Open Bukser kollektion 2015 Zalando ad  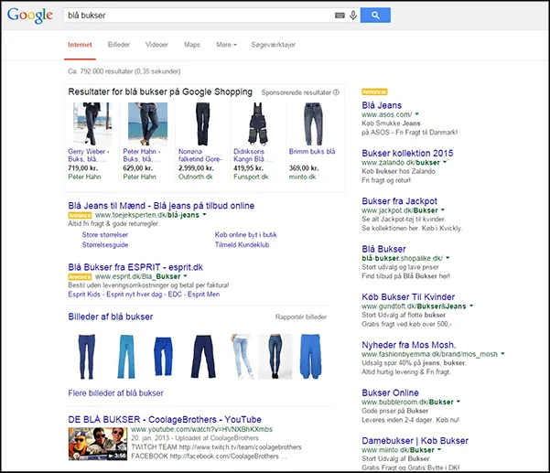pyautogui.click(x=407, y=153)
